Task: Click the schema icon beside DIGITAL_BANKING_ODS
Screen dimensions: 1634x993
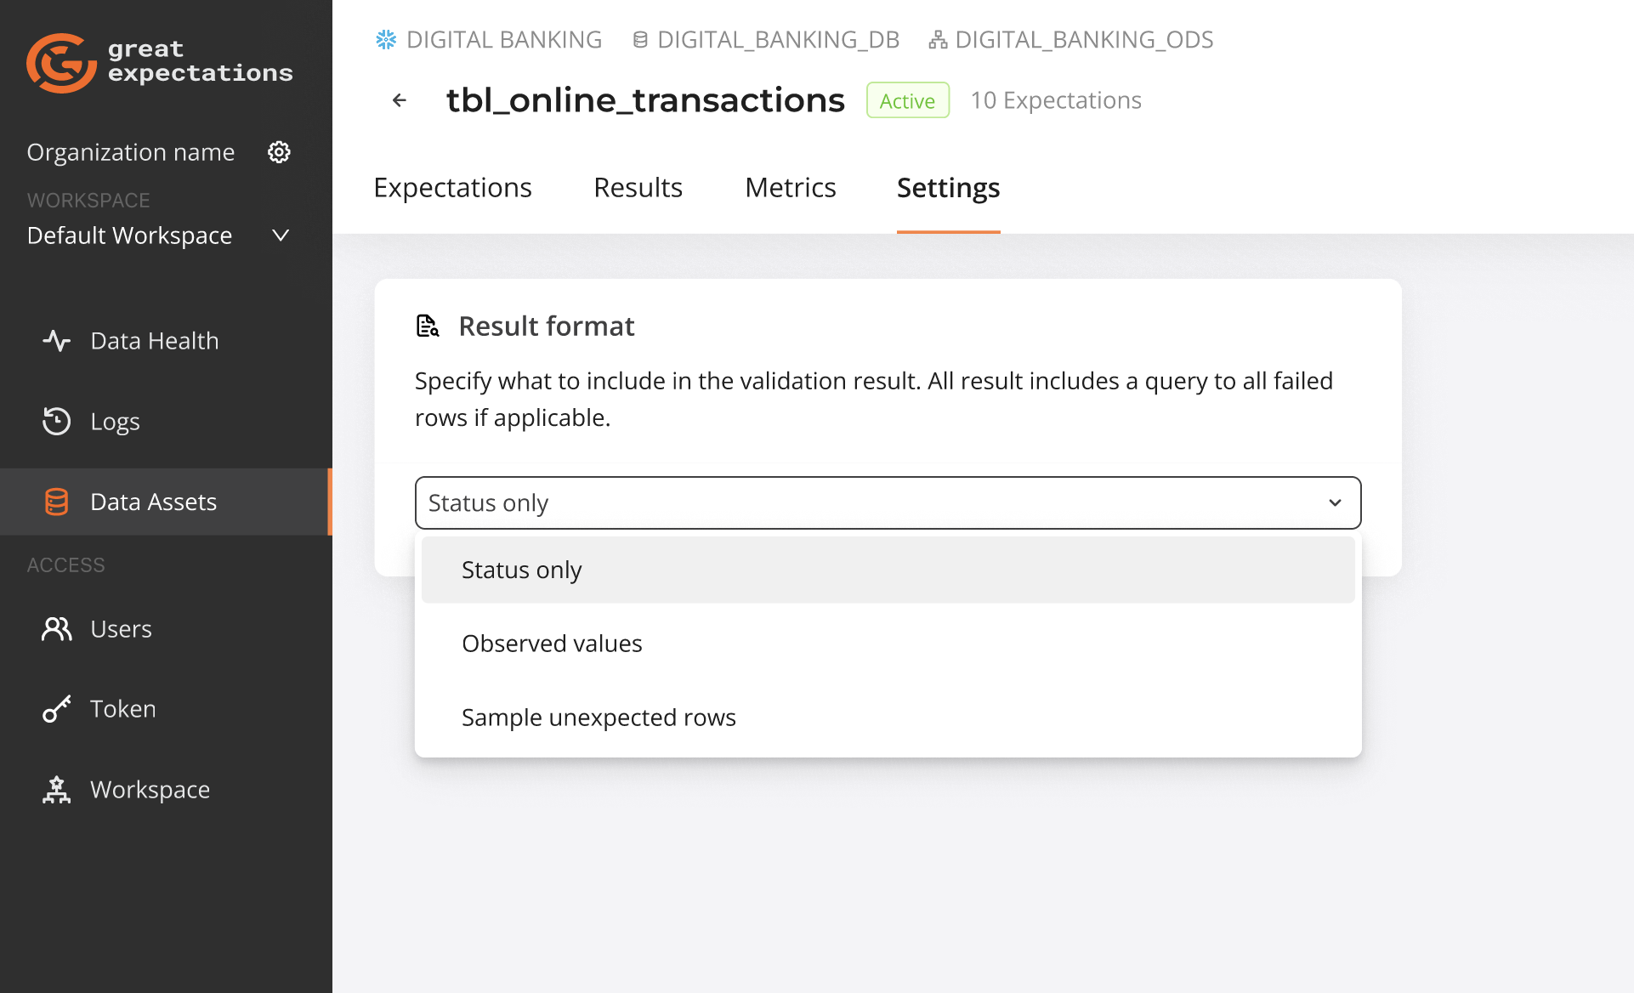Action: [x=938, y=39]
